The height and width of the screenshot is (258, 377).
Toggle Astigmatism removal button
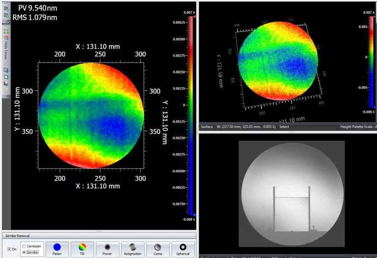[x=133, y=249]
